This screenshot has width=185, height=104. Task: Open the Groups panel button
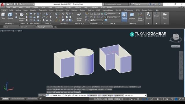tap(157, 15)
